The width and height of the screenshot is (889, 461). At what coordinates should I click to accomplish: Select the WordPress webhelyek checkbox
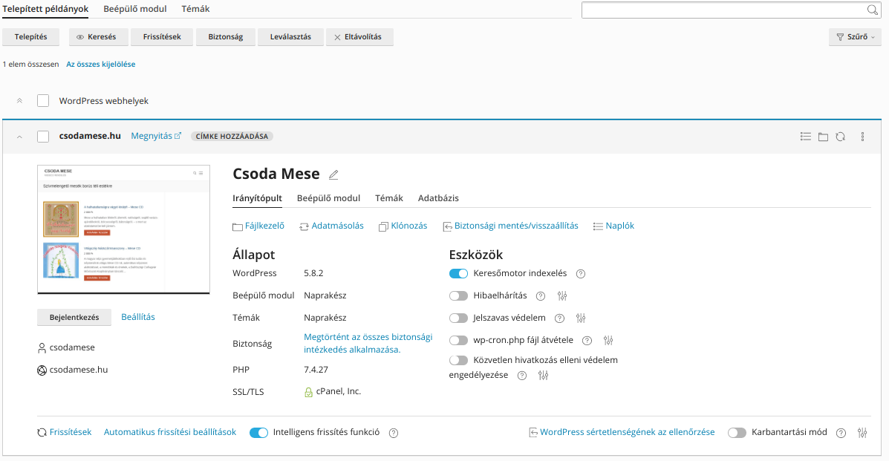tap(43, 101)
